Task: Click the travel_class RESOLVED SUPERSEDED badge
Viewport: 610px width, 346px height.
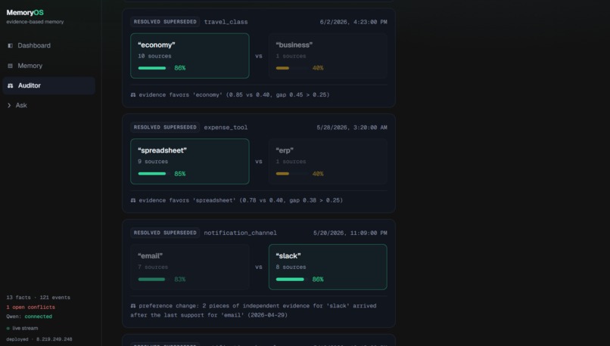Action: (165, 22)
